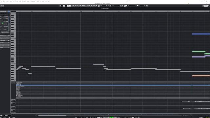Open the File menu
Viewport: 210px width, 118px height.
point(2,1)
